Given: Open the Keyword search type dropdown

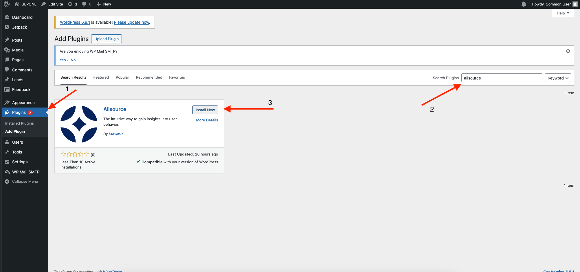Looking at the screenshot, I should click(558, 78).
